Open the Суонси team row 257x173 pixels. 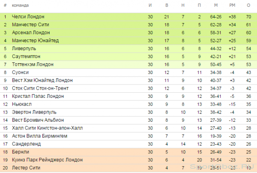[x=128, y=73]
